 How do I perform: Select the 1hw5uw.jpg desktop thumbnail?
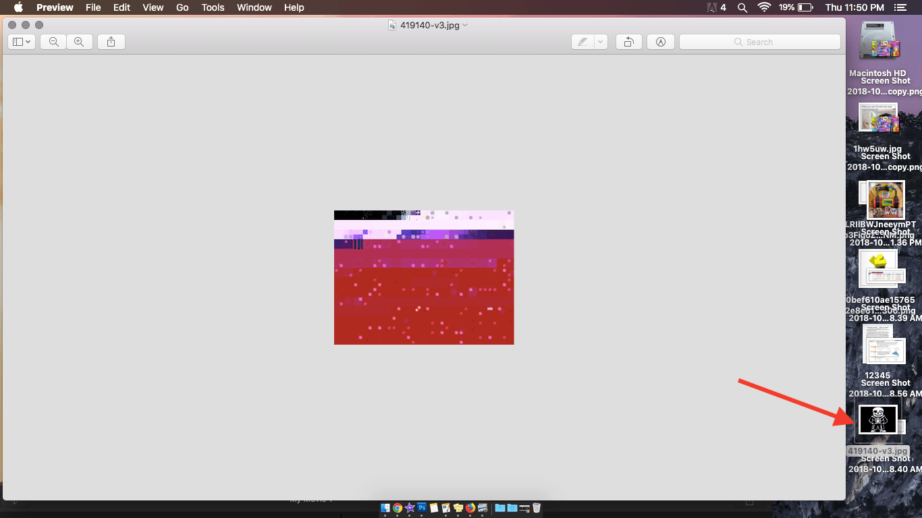point(878,117)
